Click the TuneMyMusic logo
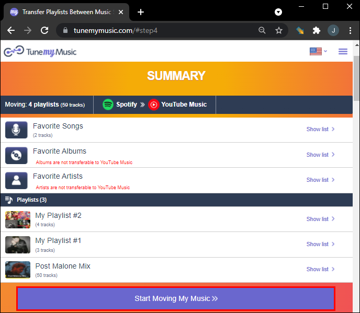The image size is (360, 313). pyautogui.click(x=40, y=51)
